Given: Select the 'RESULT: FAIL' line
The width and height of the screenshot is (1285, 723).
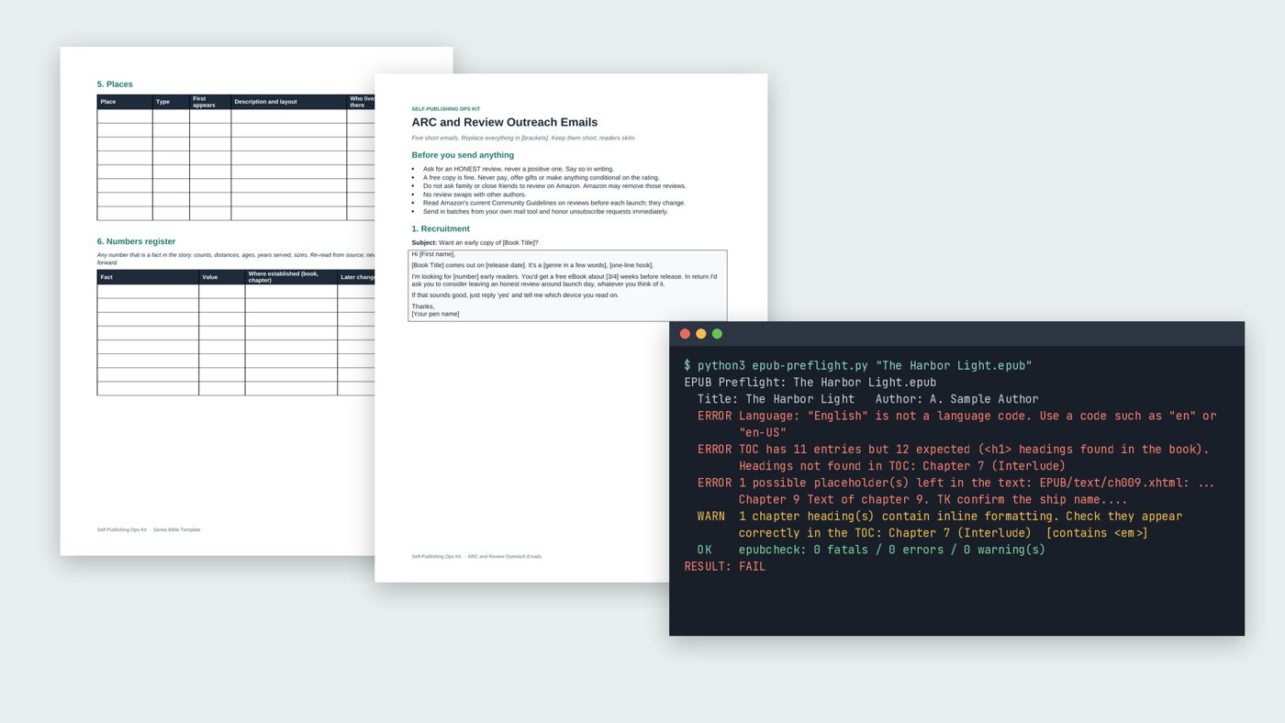Looking at the screenshot, I should (x=725, y=566).
